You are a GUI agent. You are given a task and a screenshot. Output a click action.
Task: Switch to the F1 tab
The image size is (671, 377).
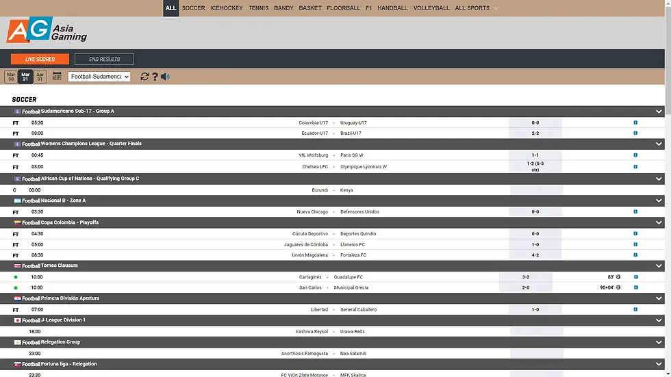pos(368,8)
